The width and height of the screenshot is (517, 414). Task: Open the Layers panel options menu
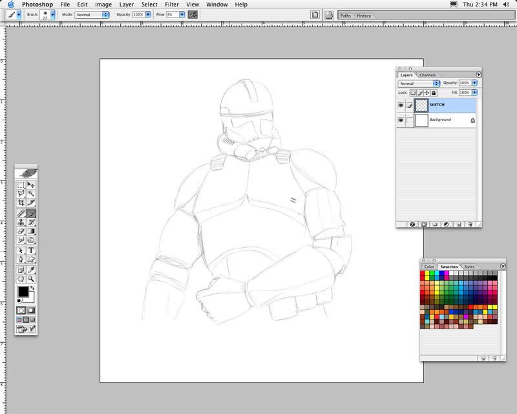[x=478, y=74]
